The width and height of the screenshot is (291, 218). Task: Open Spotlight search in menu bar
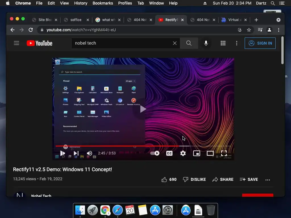click(273, 3)
